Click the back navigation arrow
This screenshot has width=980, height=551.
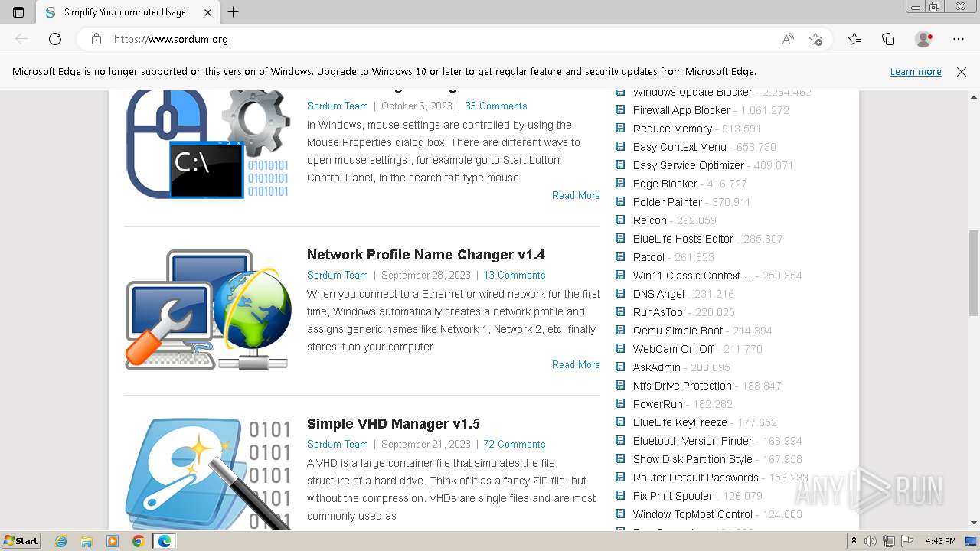(x=21, y=39)
